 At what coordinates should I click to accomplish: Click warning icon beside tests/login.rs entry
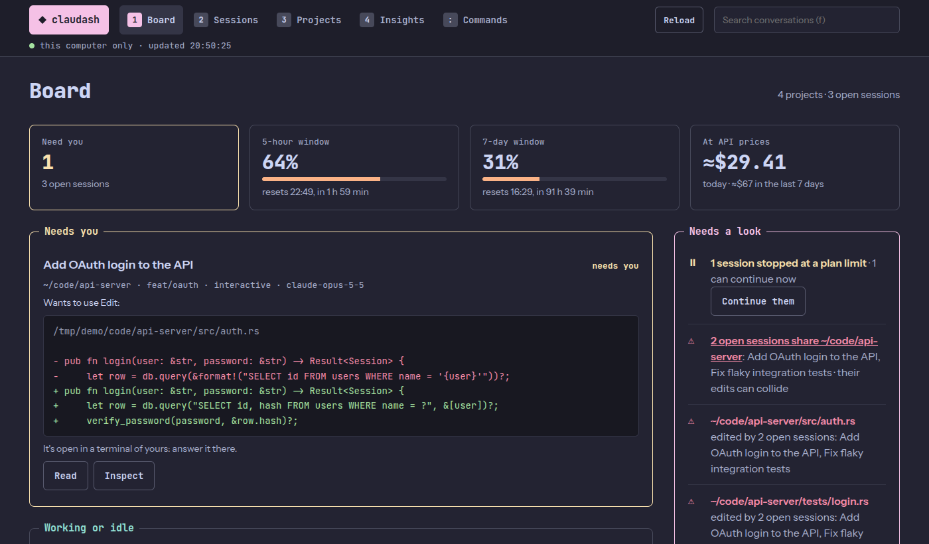coord(691,502)
